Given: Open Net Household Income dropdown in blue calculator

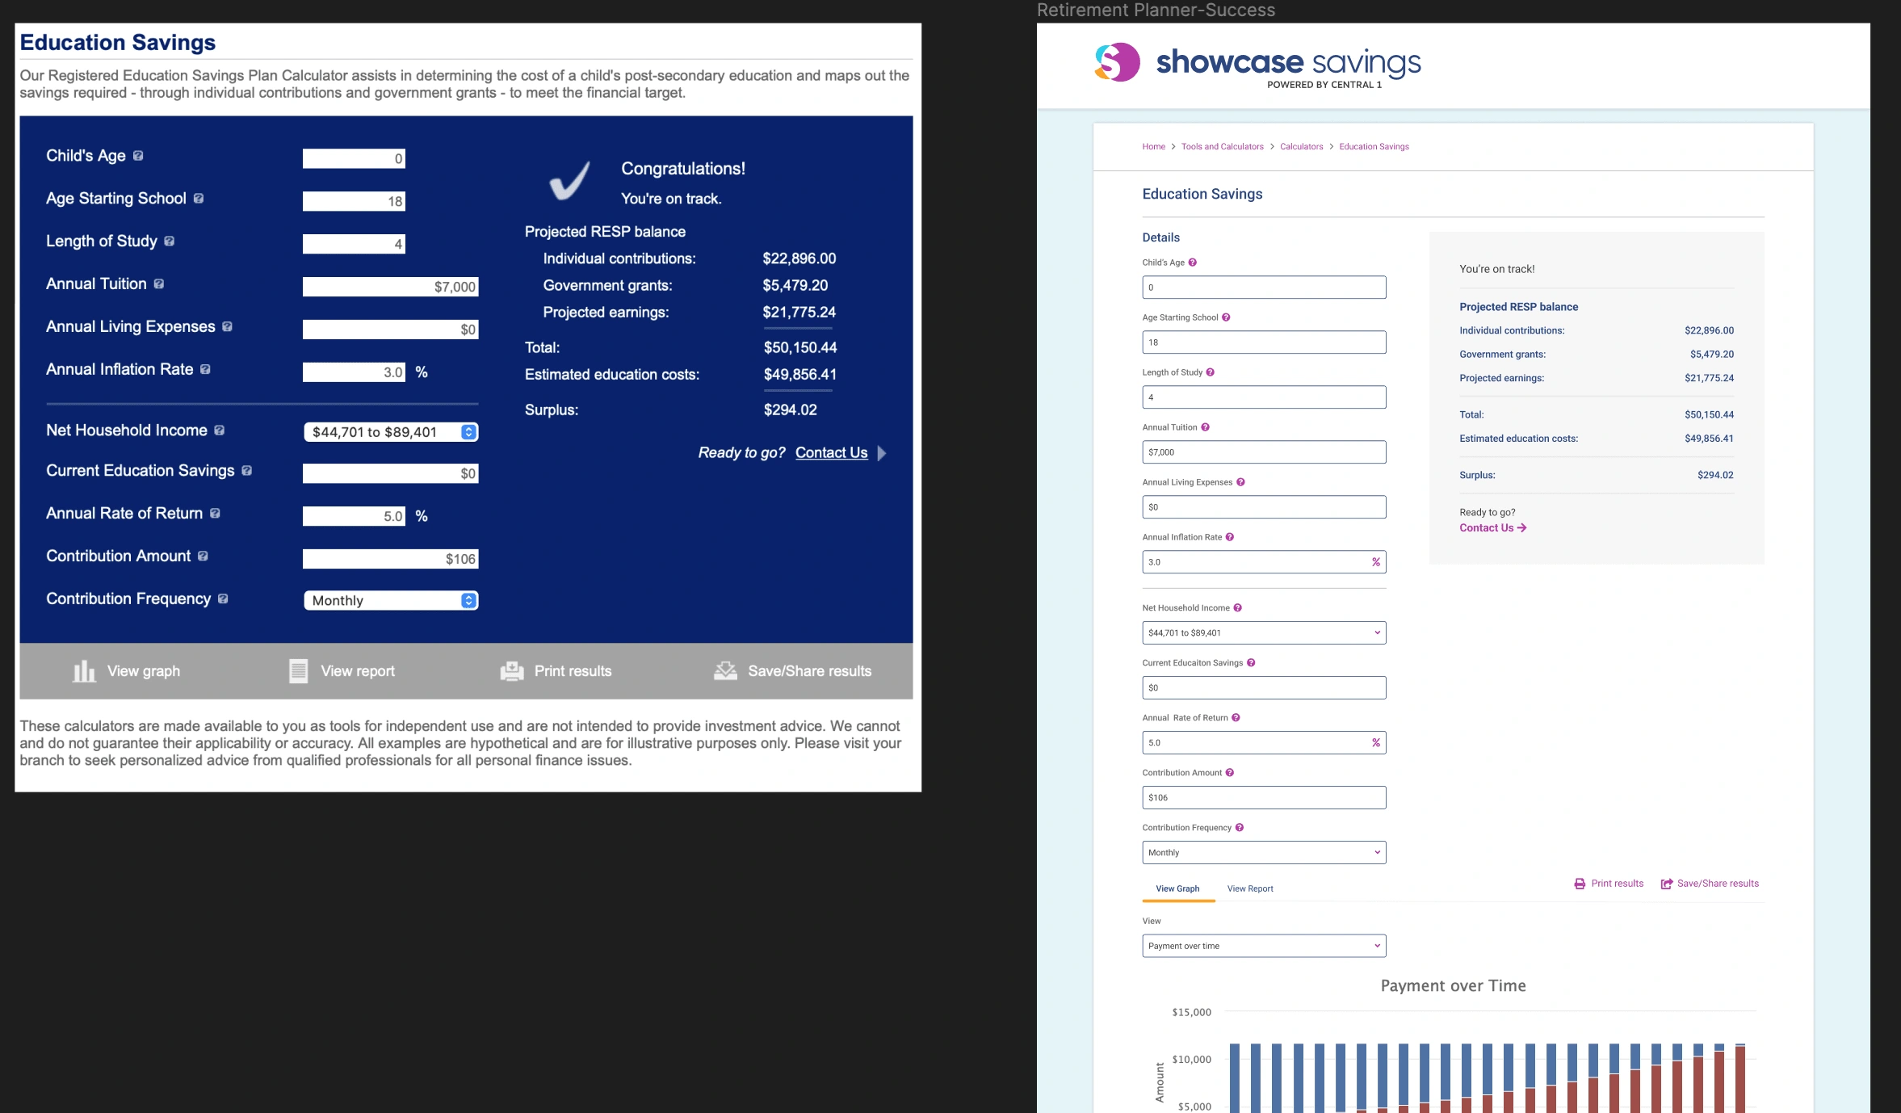Looking at the screenshot, I should (391, 432).
